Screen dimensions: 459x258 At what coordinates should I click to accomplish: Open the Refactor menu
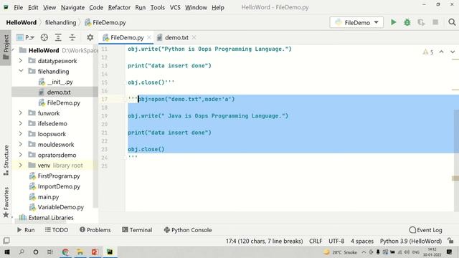[119, 7]
